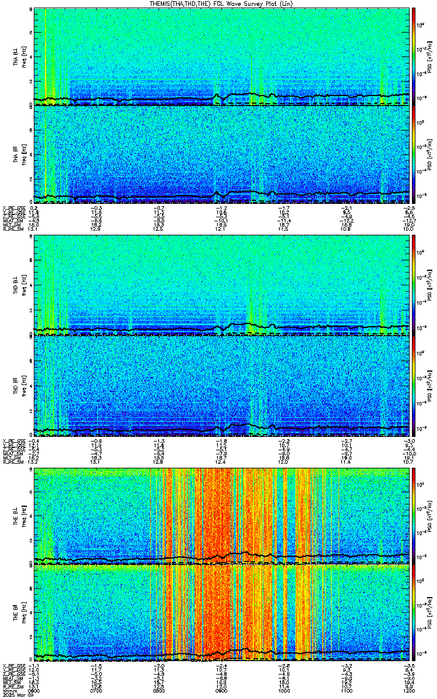Click the color bar beside THD B|| panel
Viewport: 437px width, 699px height.
(414, 386)
